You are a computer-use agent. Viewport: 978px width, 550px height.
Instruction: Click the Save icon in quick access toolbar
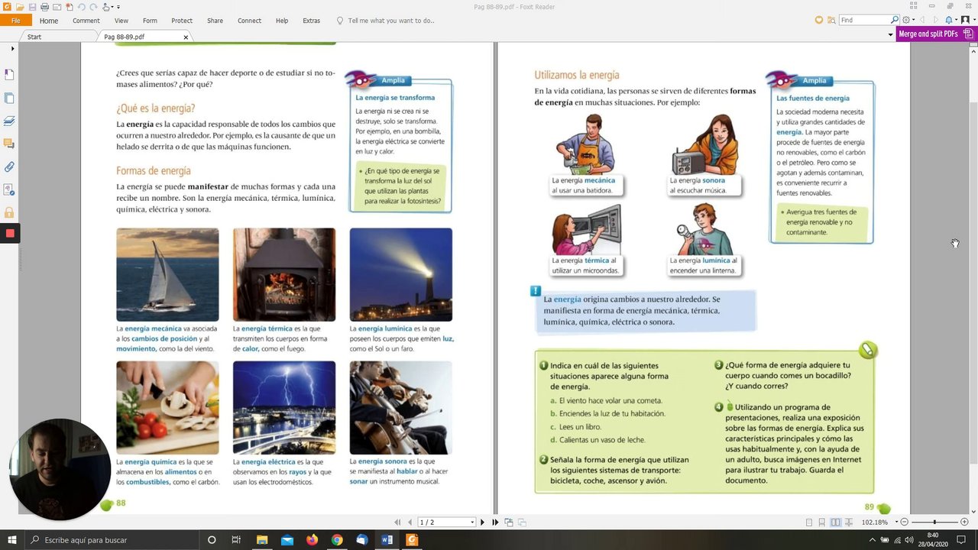click(x=32, y=7)
